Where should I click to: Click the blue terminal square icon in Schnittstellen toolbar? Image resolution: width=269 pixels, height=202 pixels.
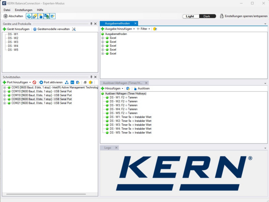72,82
